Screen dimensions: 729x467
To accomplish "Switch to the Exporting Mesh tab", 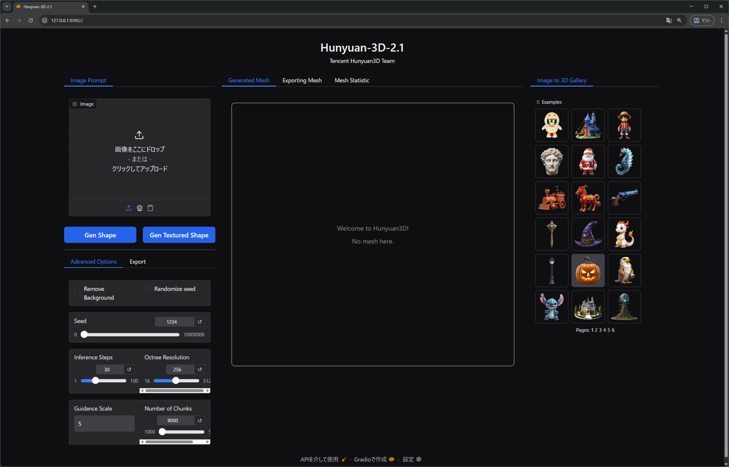I will click(302, 80).
